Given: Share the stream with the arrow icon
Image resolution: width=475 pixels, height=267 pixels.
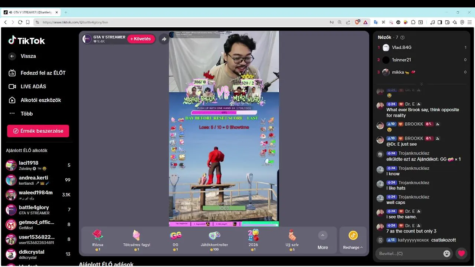Looking at the screenshot, I should coord(164,39).
